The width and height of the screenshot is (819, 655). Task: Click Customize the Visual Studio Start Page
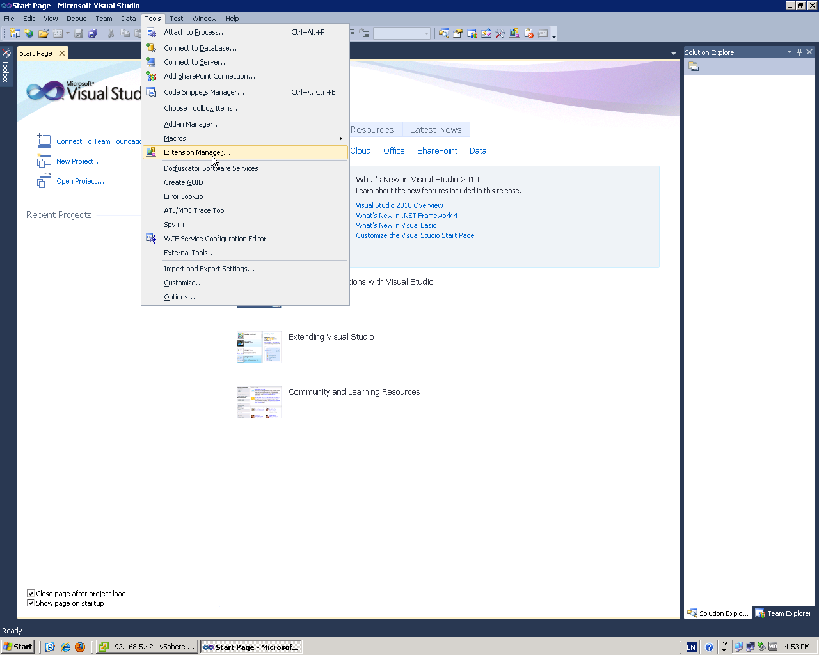pos(415,235)
